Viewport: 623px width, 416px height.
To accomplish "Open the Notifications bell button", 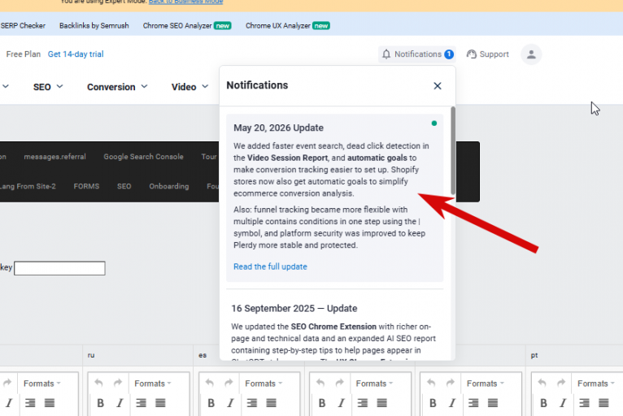I will 416,54.
